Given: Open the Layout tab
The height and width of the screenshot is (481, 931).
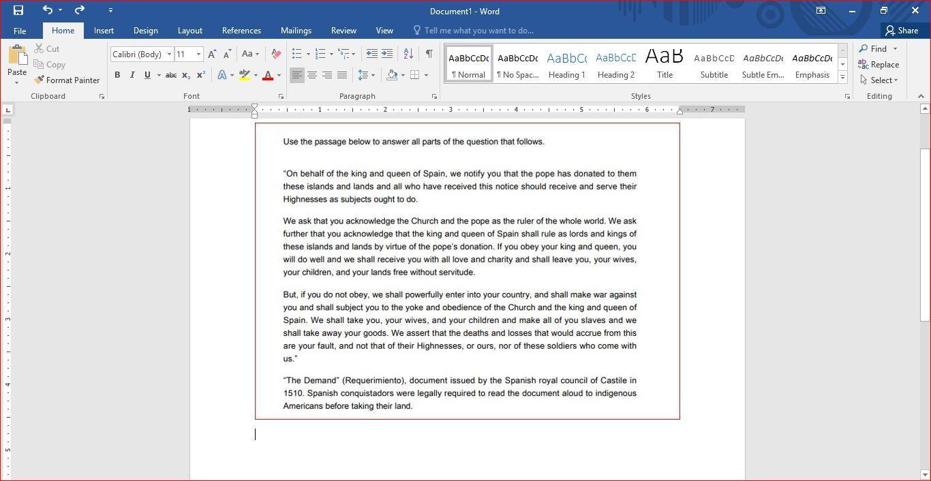Looking at the screenshot, I should [x=189, y=31].
